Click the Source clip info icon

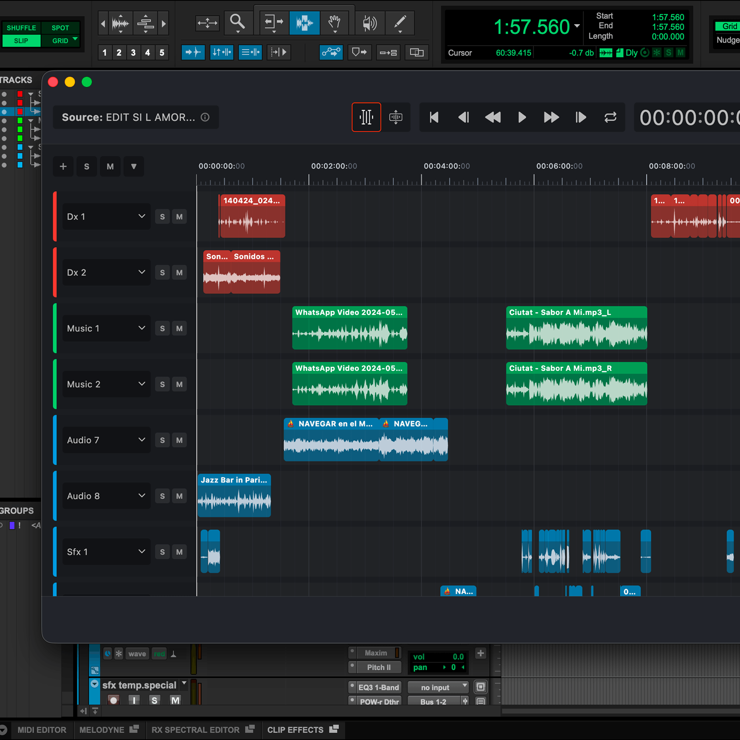click(205, 117)
